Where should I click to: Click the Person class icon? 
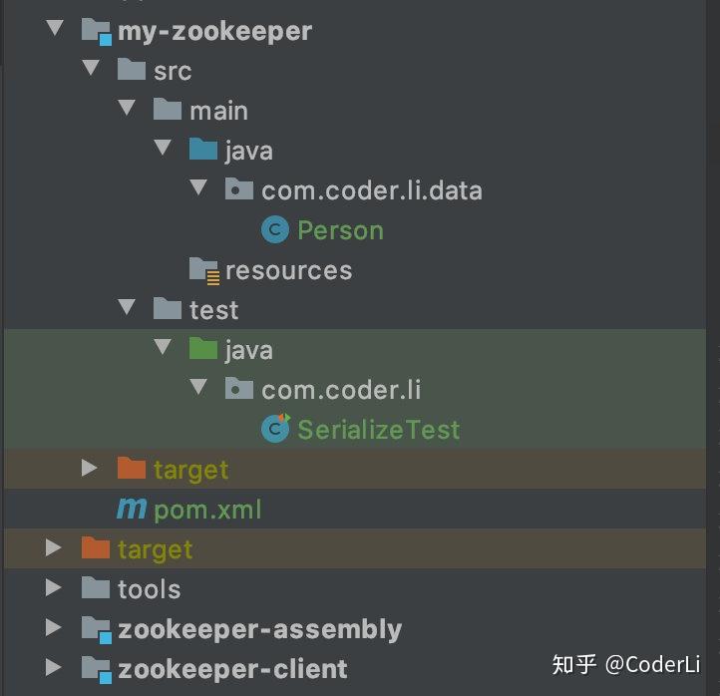[275, 230]
